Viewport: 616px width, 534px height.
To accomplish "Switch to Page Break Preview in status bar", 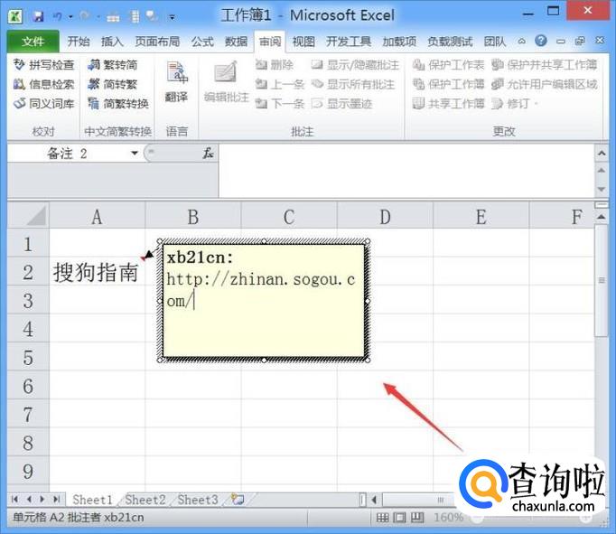I will click(x=417, y=517).
